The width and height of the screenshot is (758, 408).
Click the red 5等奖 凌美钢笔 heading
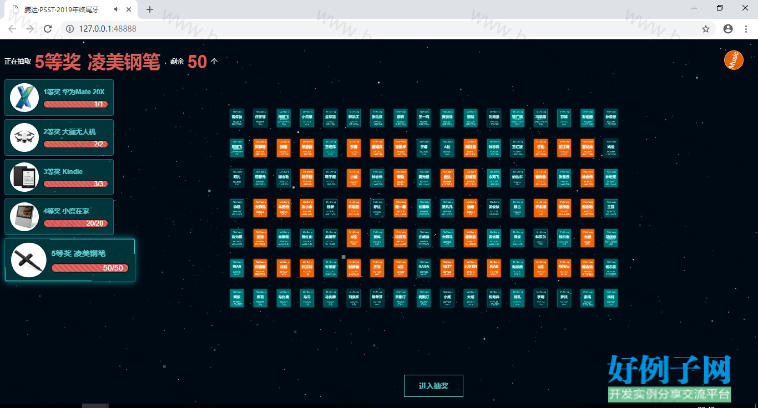98,62
